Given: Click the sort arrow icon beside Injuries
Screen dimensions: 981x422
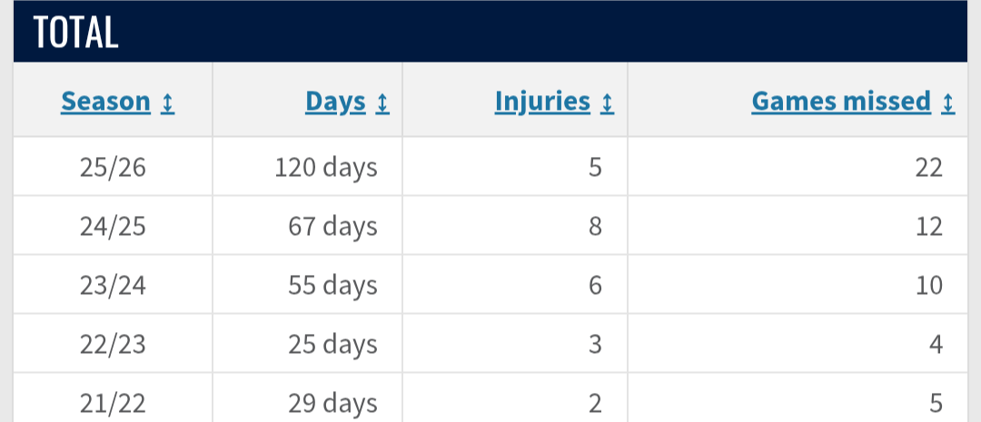Looking at the screenshot, I should (607, 102).
